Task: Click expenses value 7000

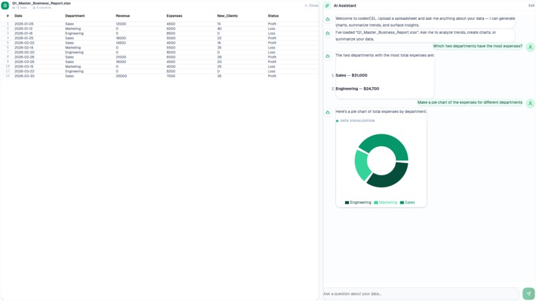Action: [x=171, y=76]
